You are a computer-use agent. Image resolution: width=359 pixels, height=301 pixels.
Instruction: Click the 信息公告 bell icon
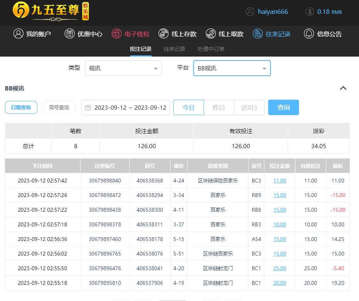(x=309, y=34)
